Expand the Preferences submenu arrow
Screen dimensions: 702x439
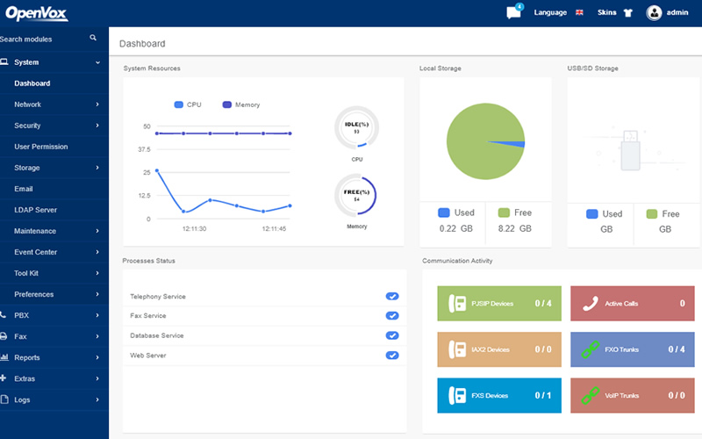click(x=97, y=294)
